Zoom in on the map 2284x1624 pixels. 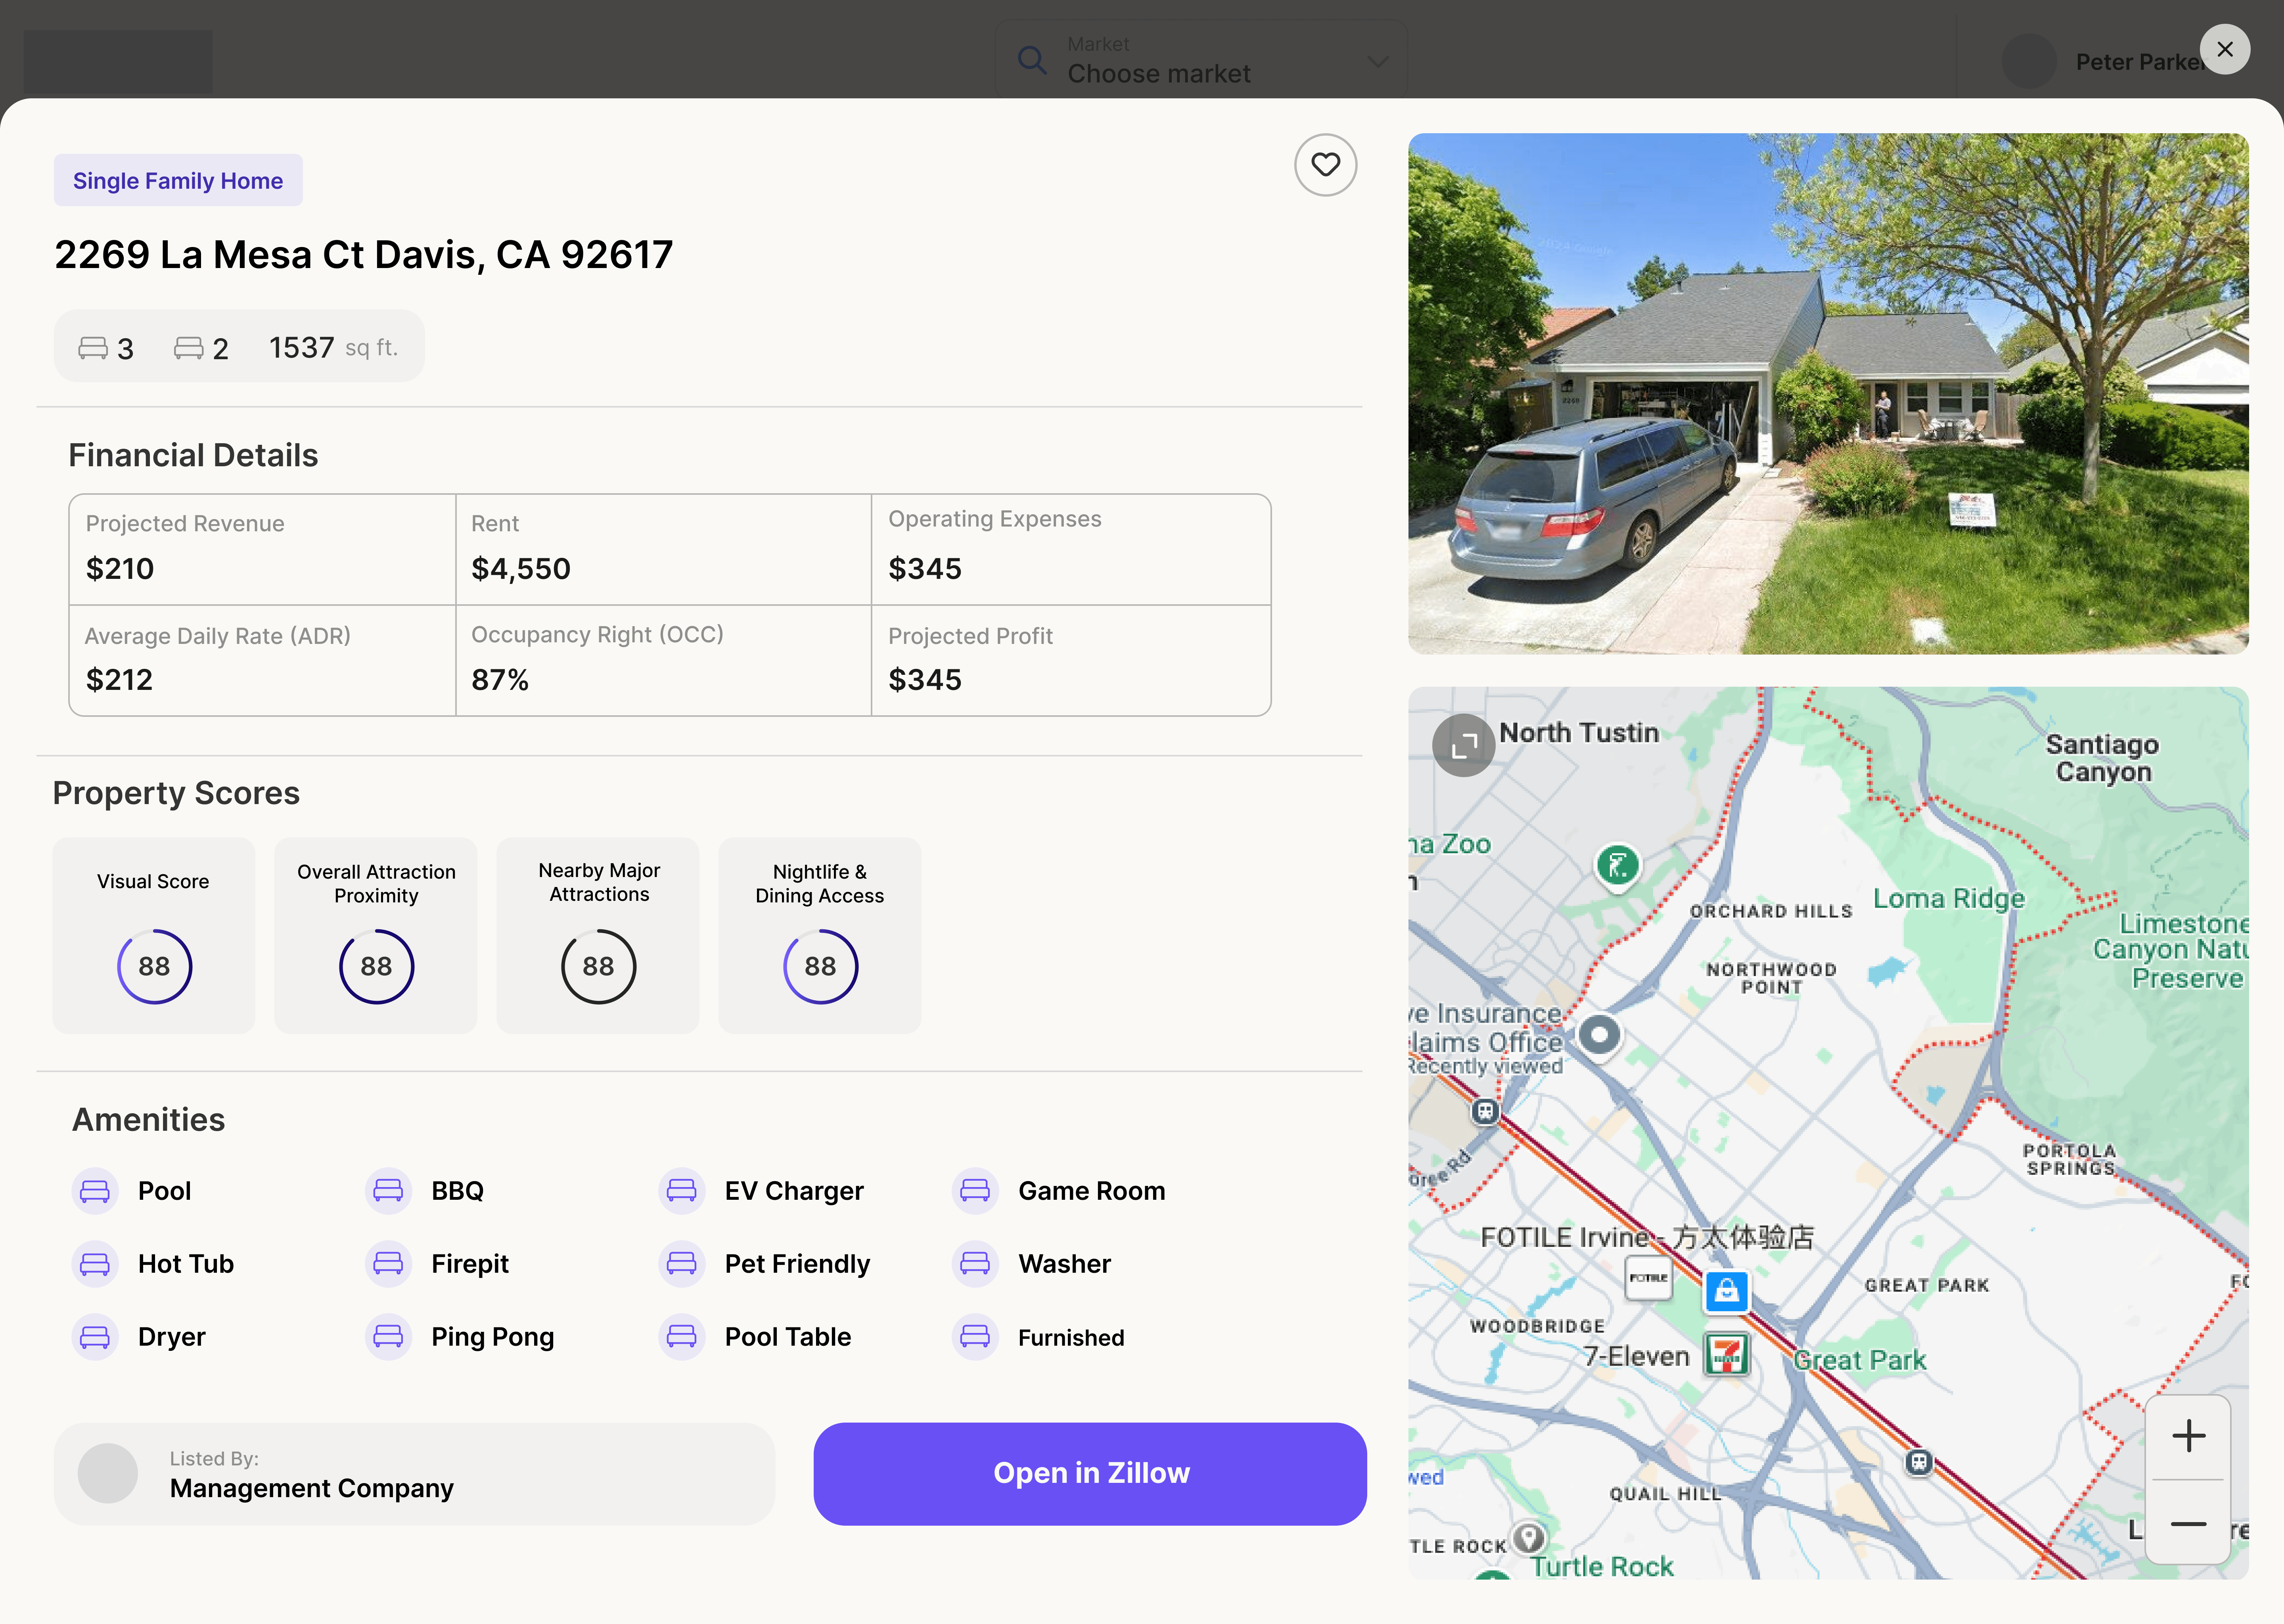coord(2188,1436)
